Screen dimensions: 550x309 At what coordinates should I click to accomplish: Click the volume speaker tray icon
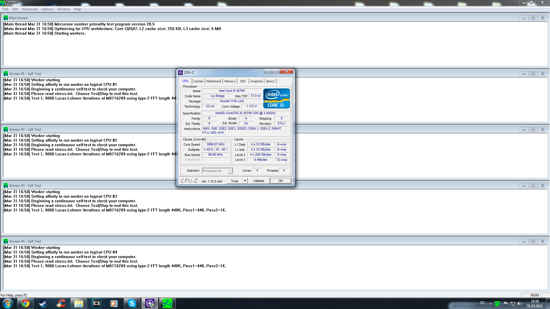click(520, 304)
